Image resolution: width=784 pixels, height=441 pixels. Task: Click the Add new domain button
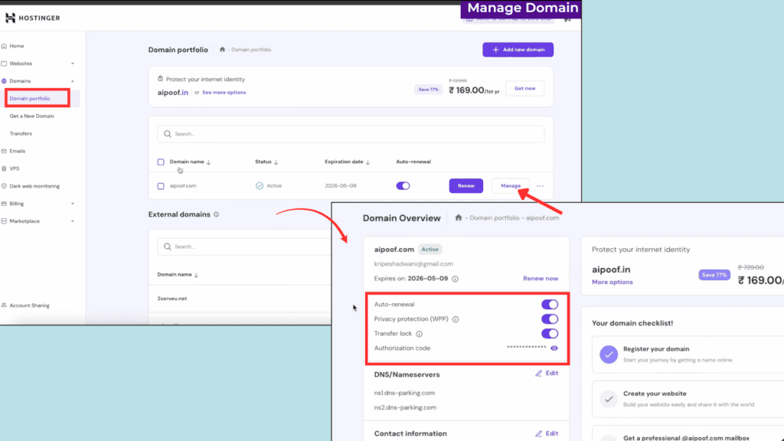point(518,49)
